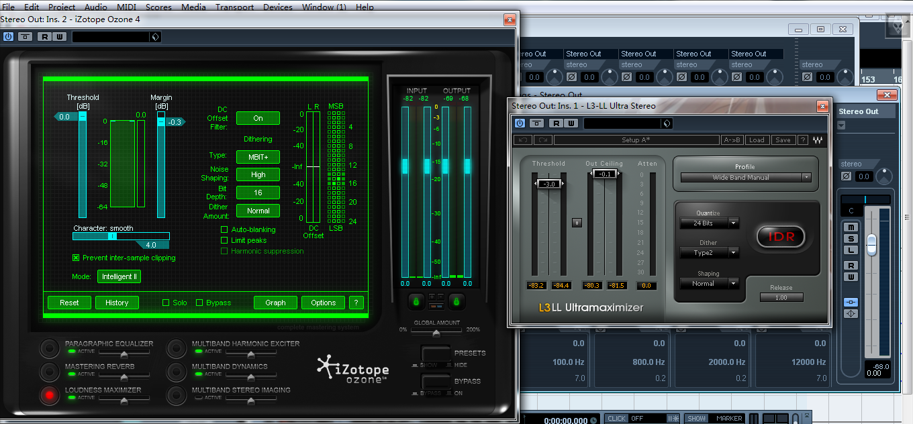Click the L3-LL undo arrow

(x=522, y=140)
